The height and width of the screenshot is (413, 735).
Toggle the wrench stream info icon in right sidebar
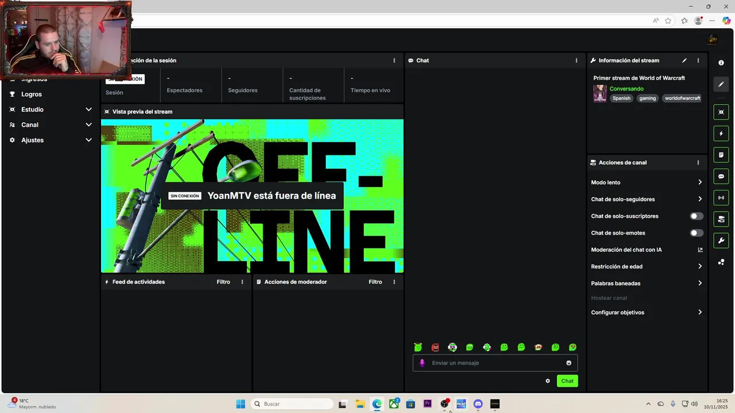[721, 240]
